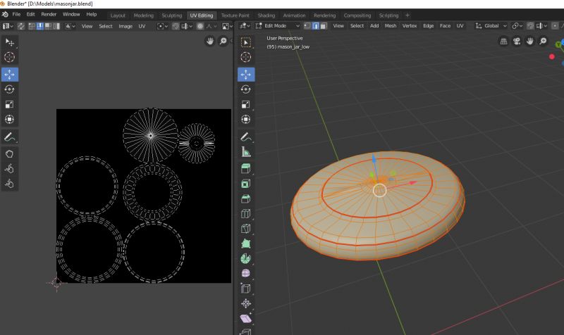Image resolution: width=564 pixels, height=335 pixels.
Task: Enable UV island selection mode
Action: tap(56, 26)
